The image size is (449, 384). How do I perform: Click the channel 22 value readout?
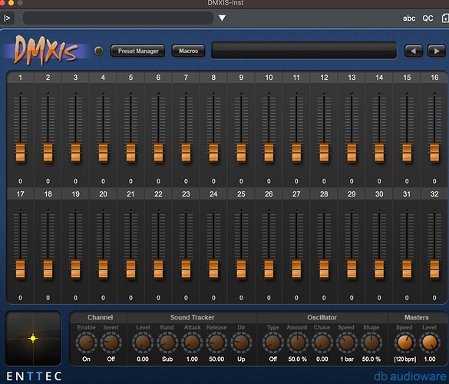158,298
